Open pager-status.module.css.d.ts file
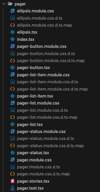100x192 pixels. click(x=46, y=139)
